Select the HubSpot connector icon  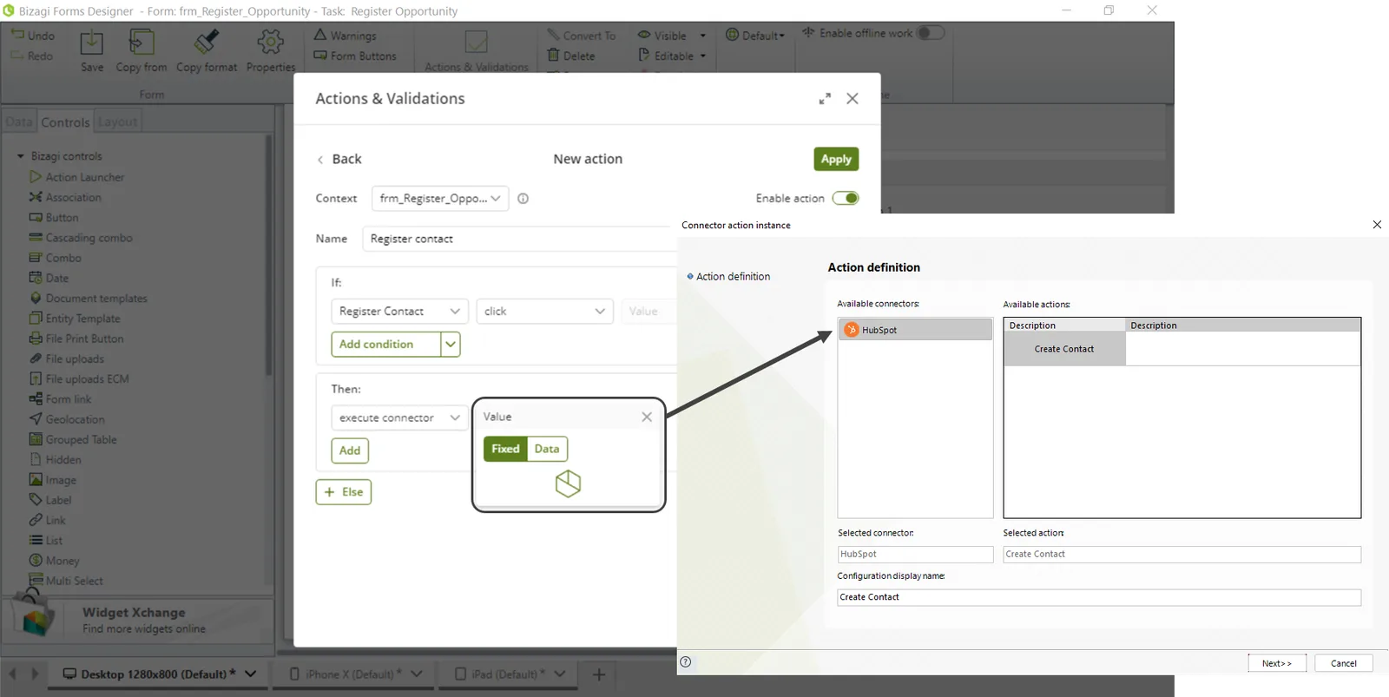852,330
